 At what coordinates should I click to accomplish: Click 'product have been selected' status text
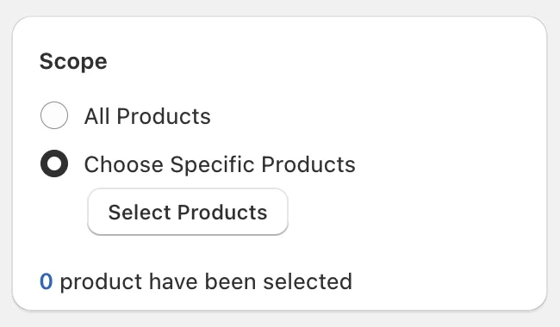pyautogui.click(x=206, y=281)
